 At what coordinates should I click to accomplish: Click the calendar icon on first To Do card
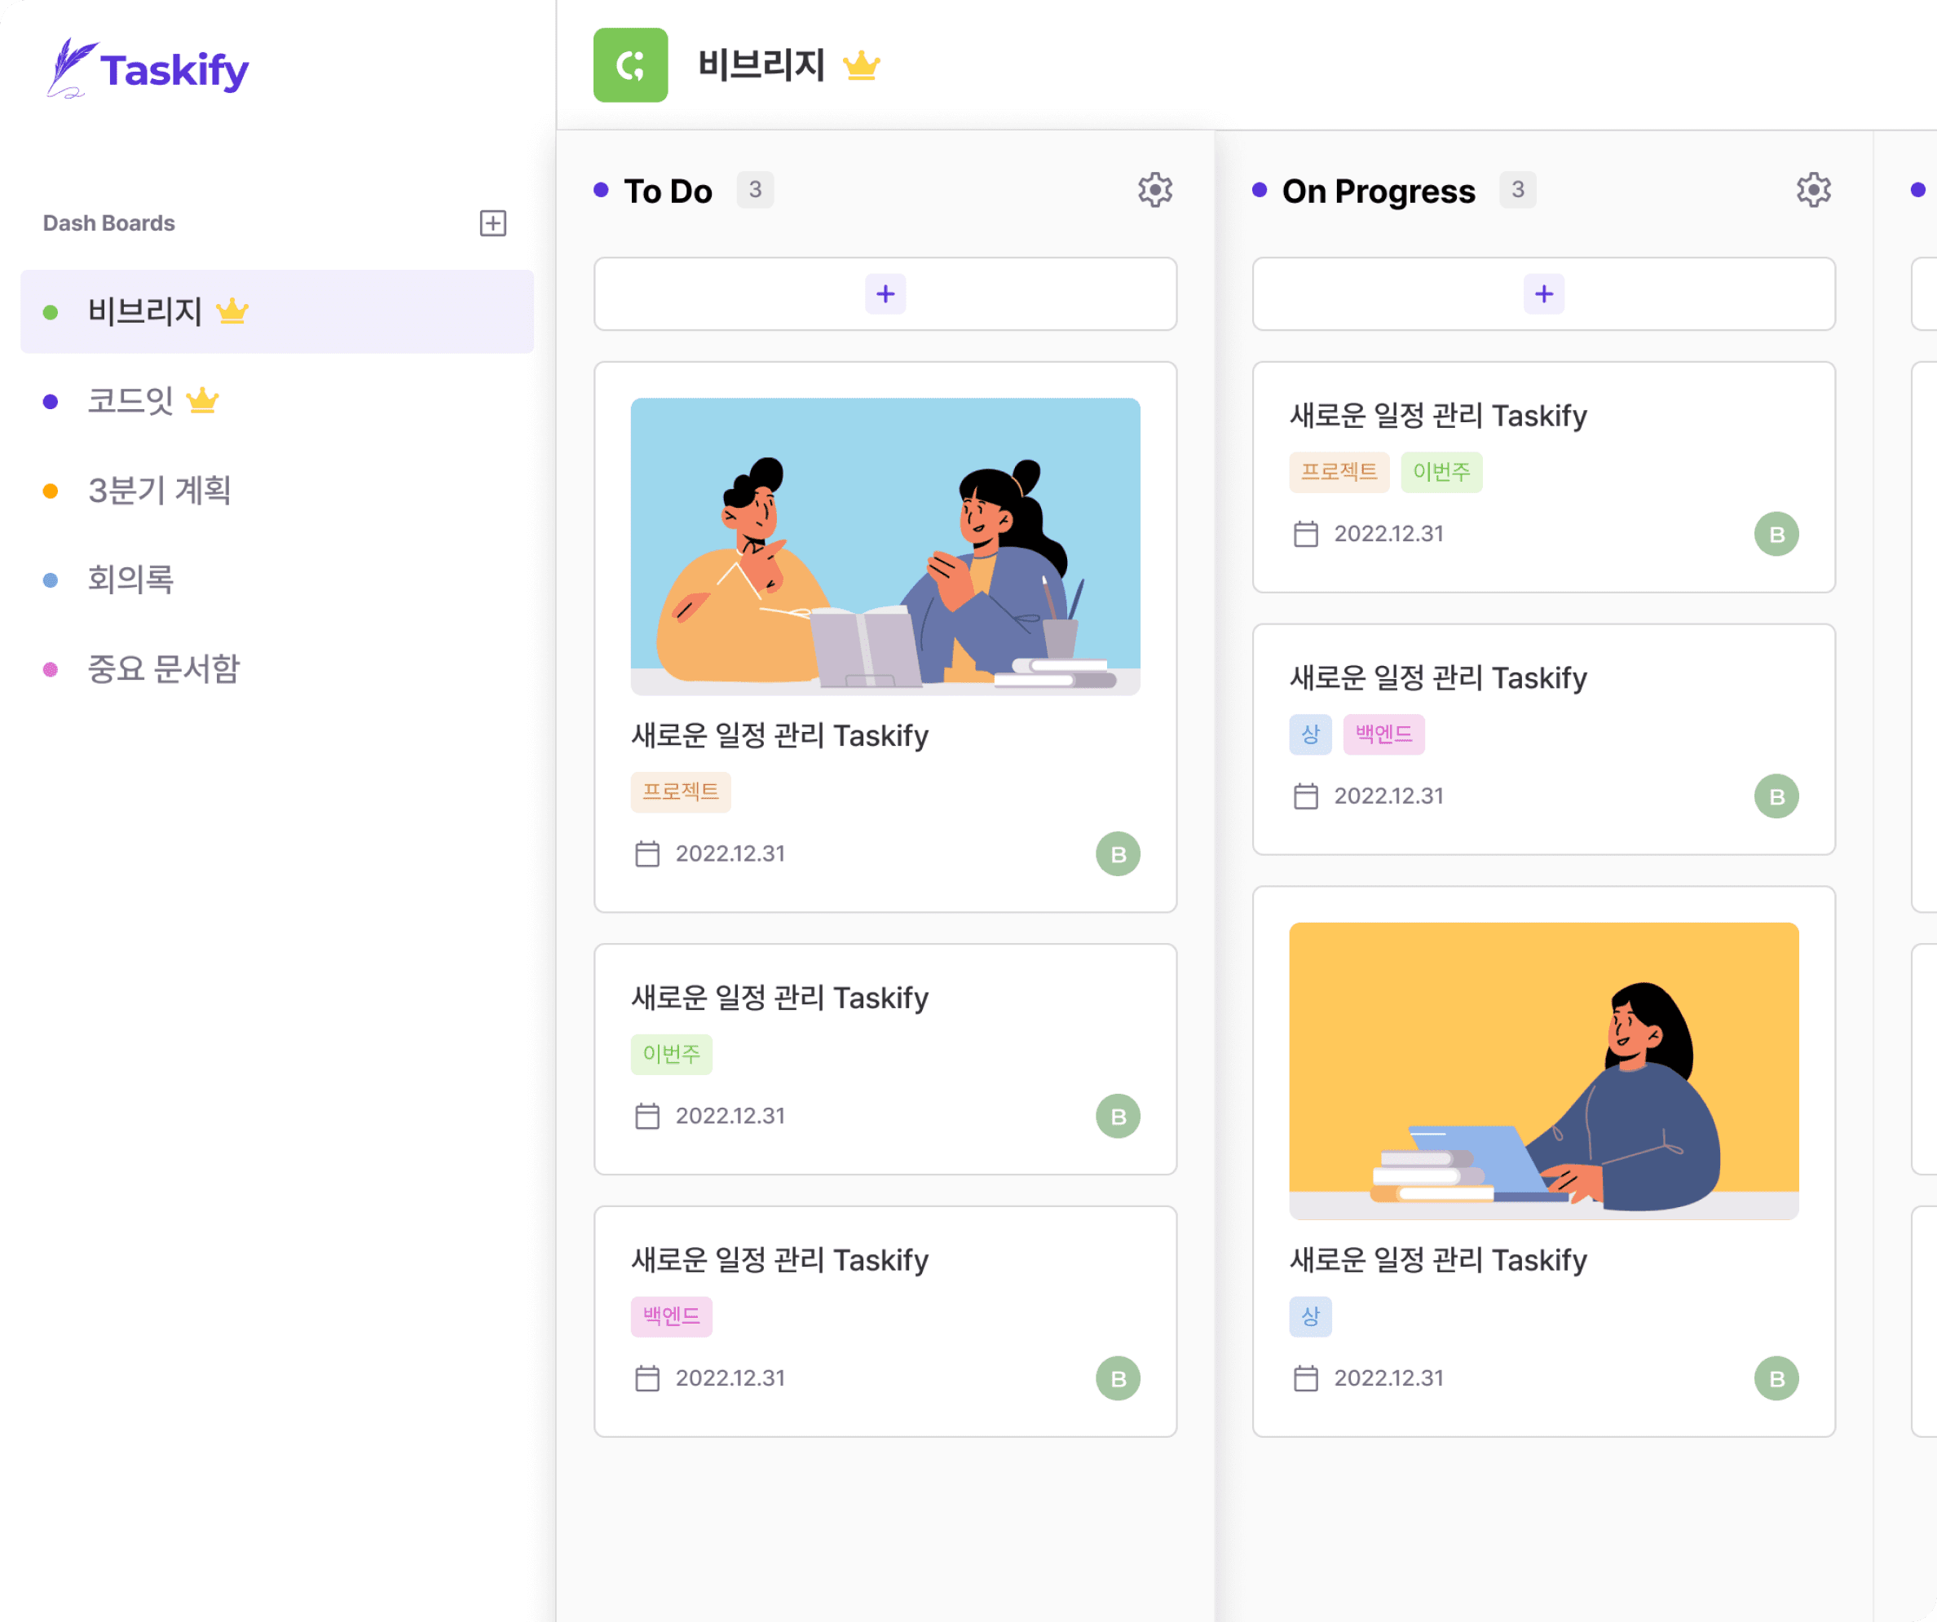(643, 853)
